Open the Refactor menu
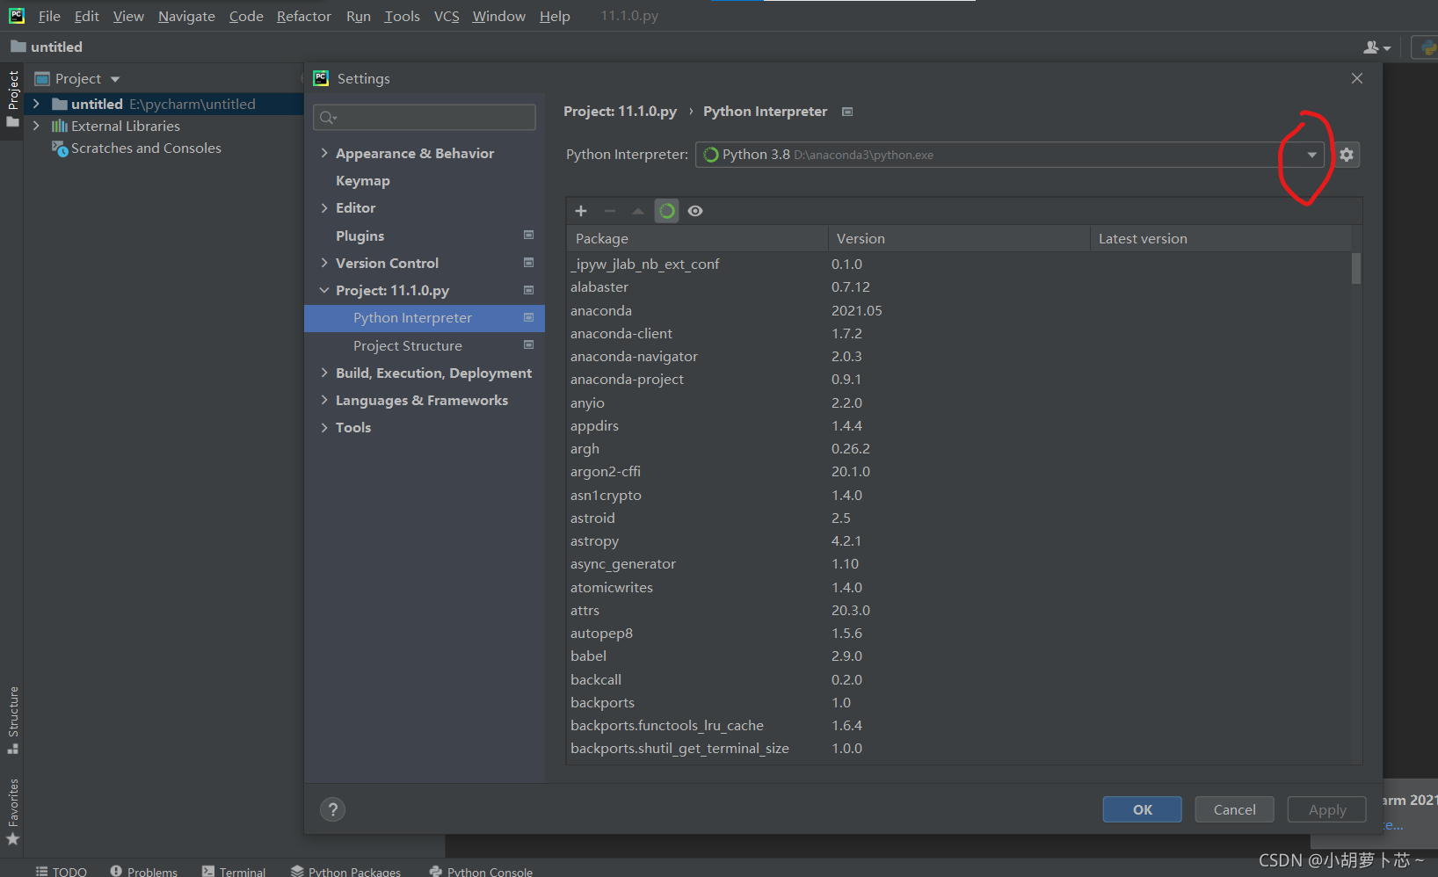This screenshot has width=1438, height=877. click(x=303, y=16)
